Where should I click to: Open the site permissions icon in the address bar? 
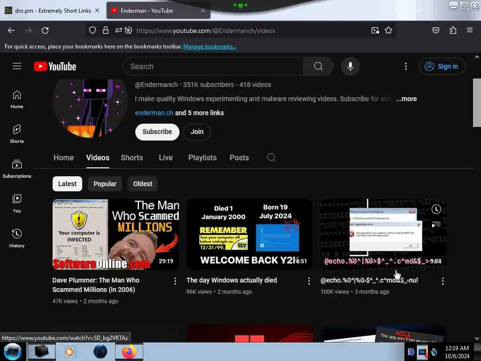(x=119, y=31)
